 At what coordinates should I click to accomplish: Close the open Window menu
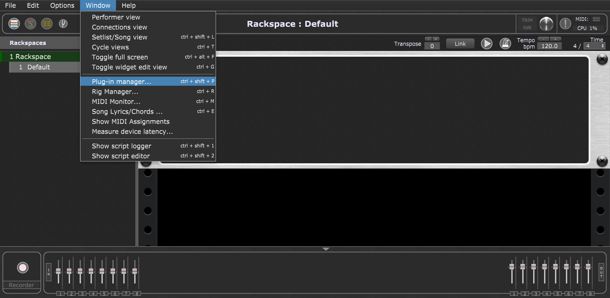[x=98, y=5]
